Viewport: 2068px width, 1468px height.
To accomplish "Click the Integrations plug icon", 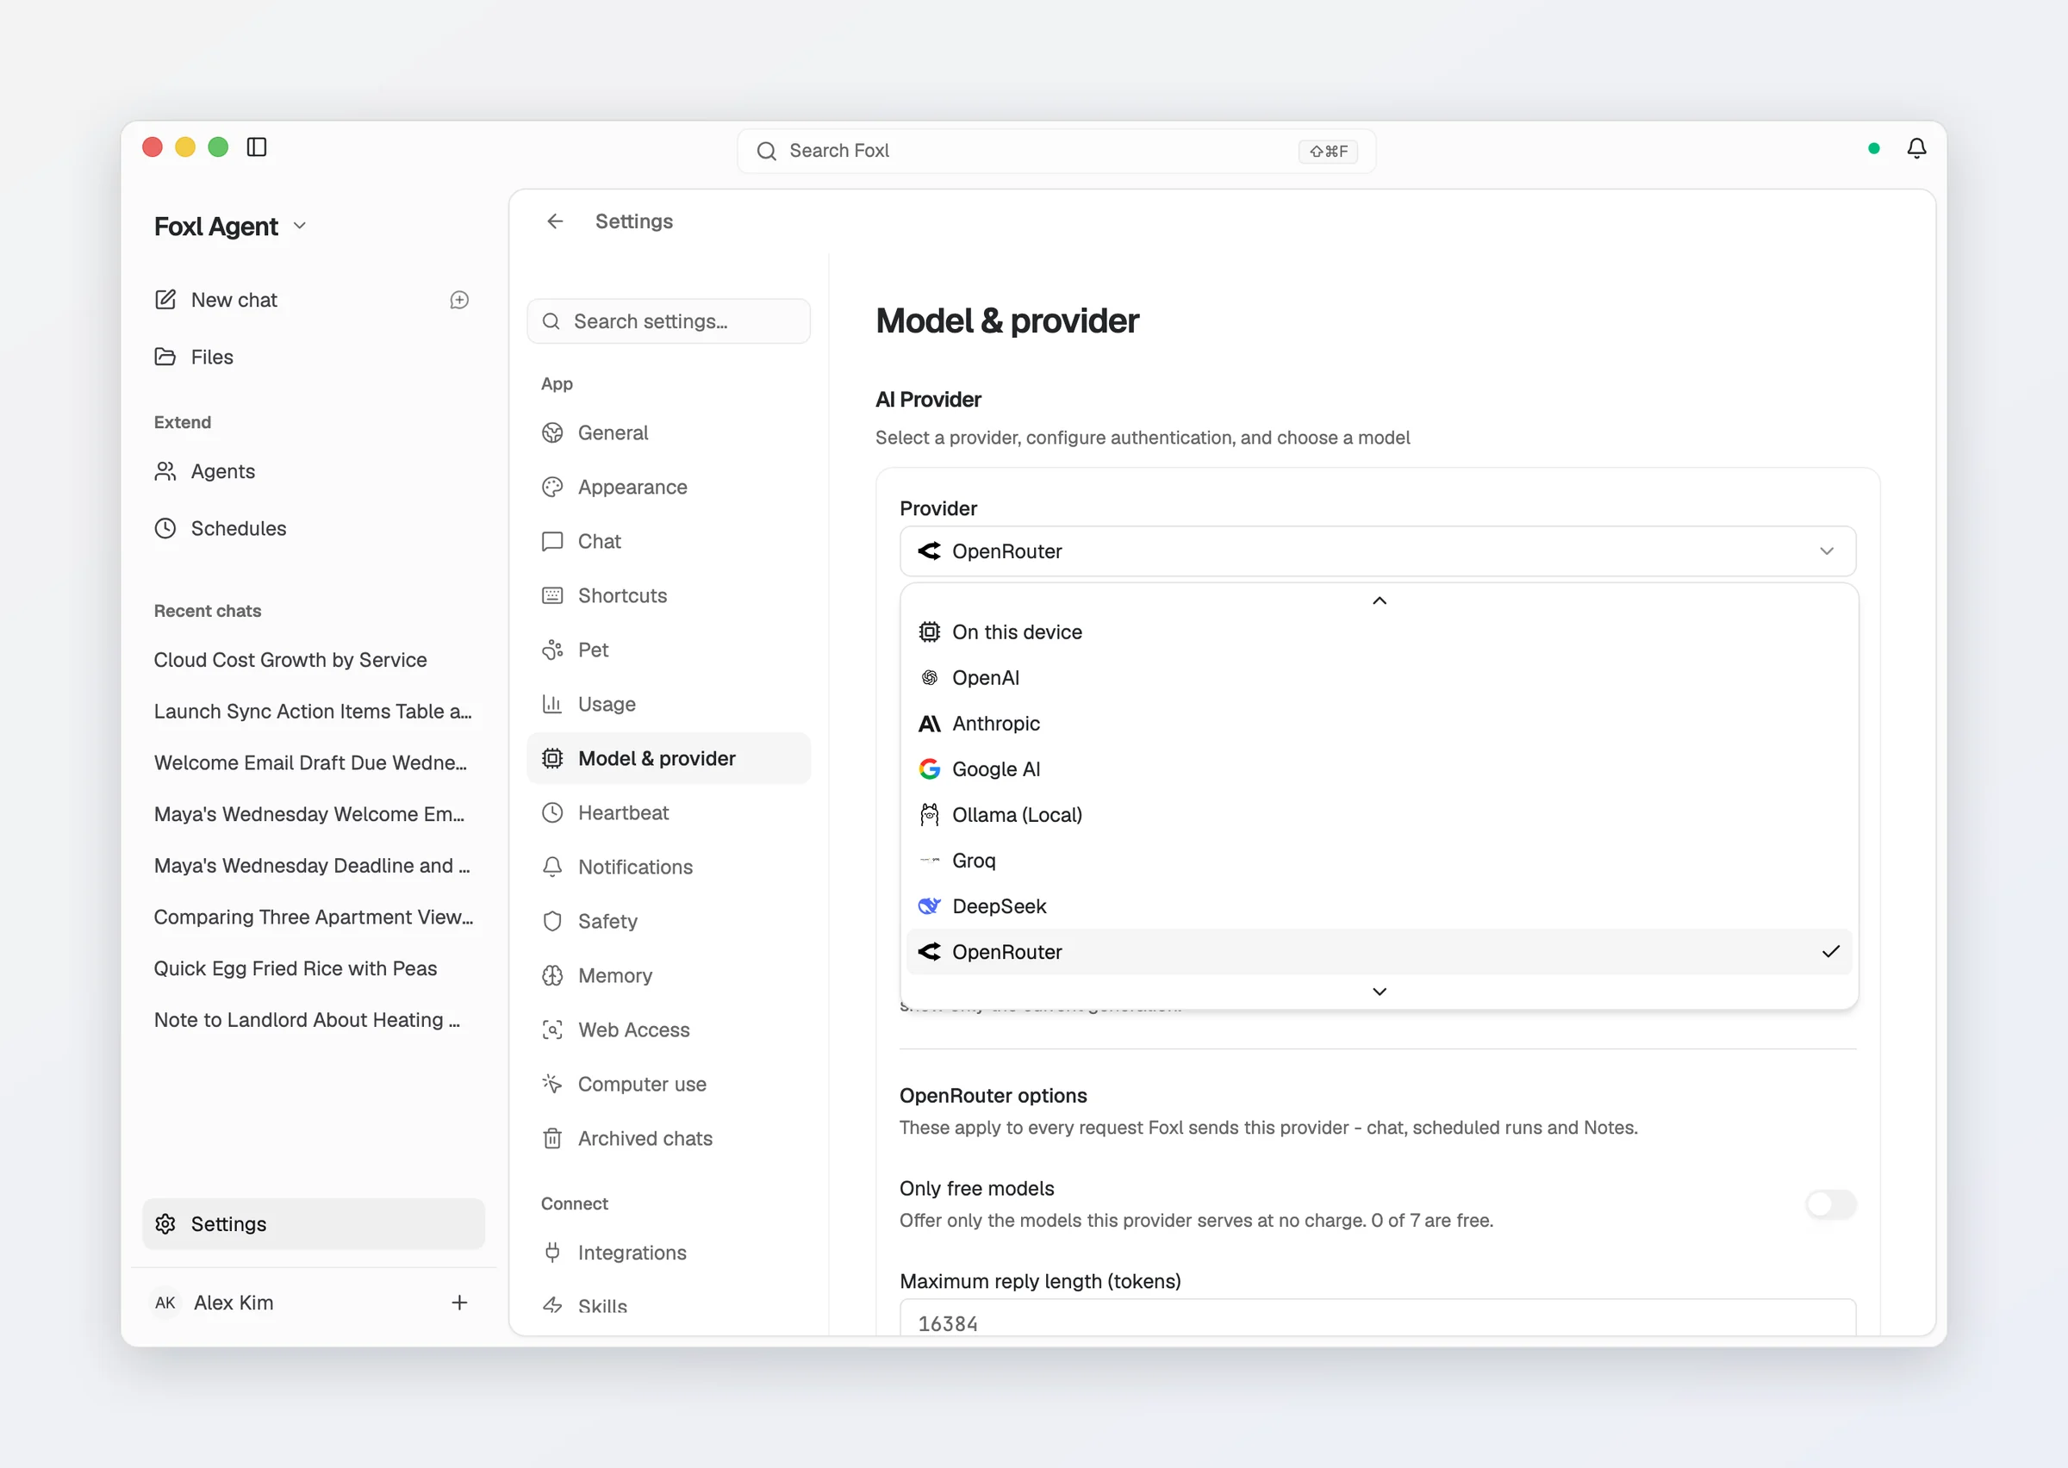I will (x=552, y=1253).
